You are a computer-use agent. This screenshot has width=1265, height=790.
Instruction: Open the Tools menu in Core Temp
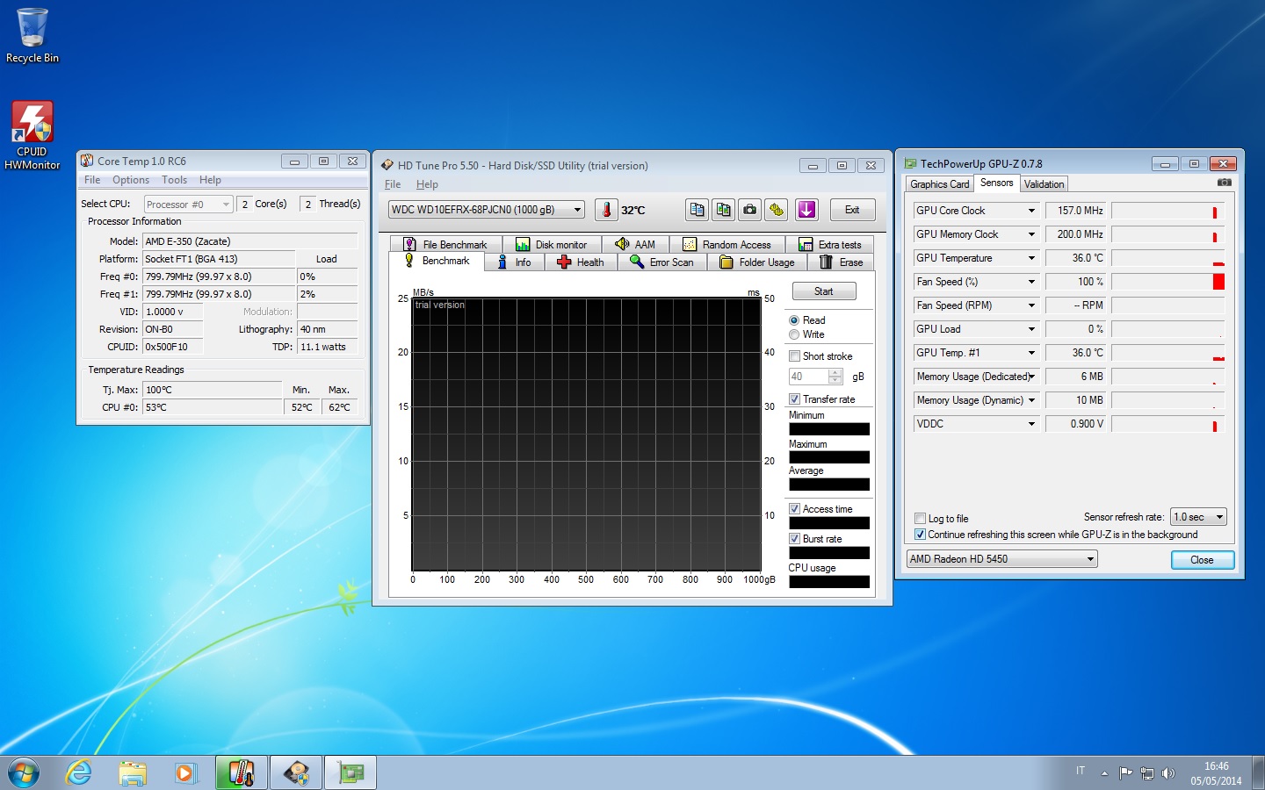174,180
